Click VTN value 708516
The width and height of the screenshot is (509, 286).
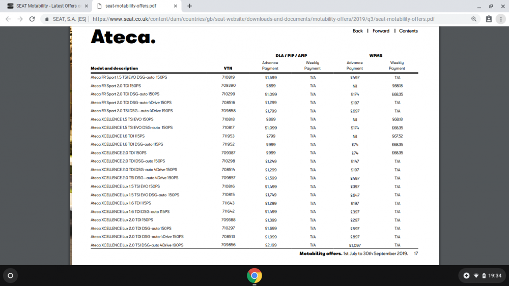[229, 102]
